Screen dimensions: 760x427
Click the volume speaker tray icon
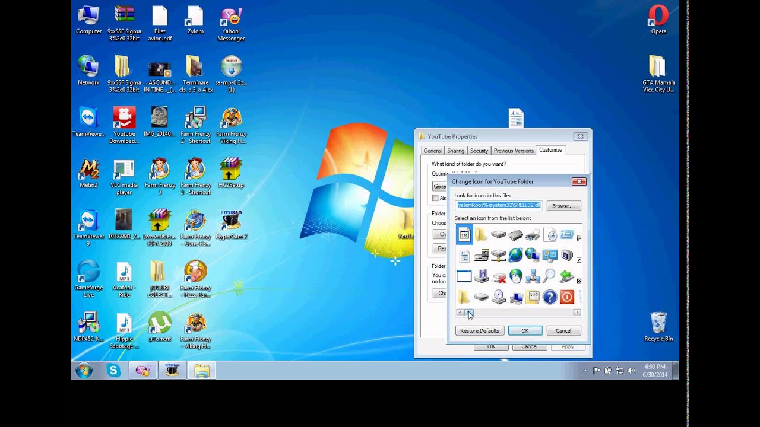pos(631,371)
